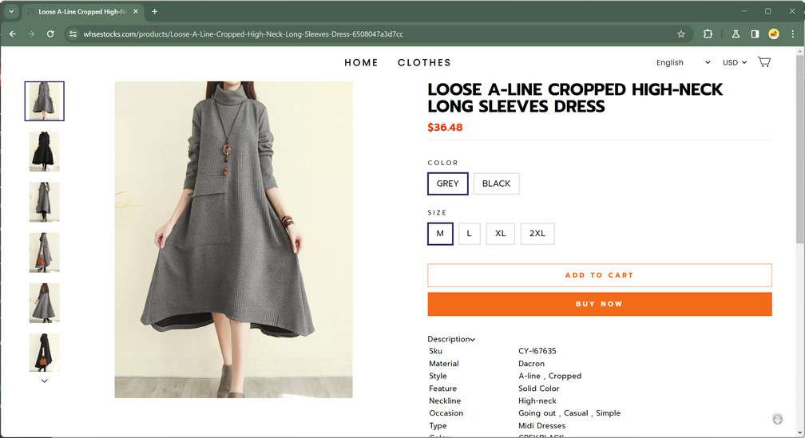Go to the HOME menu

click(x=361, y=62)
